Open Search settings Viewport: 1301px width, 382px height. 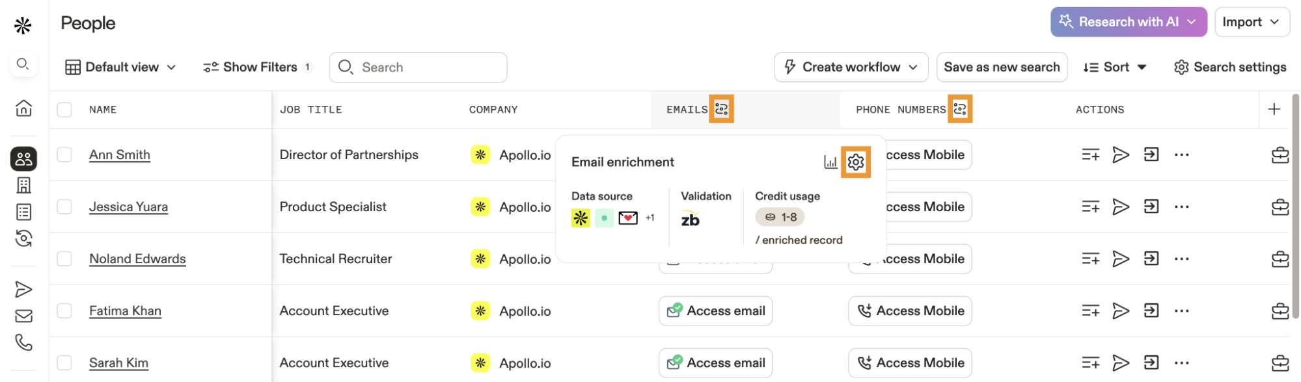tap(1229, 68)
